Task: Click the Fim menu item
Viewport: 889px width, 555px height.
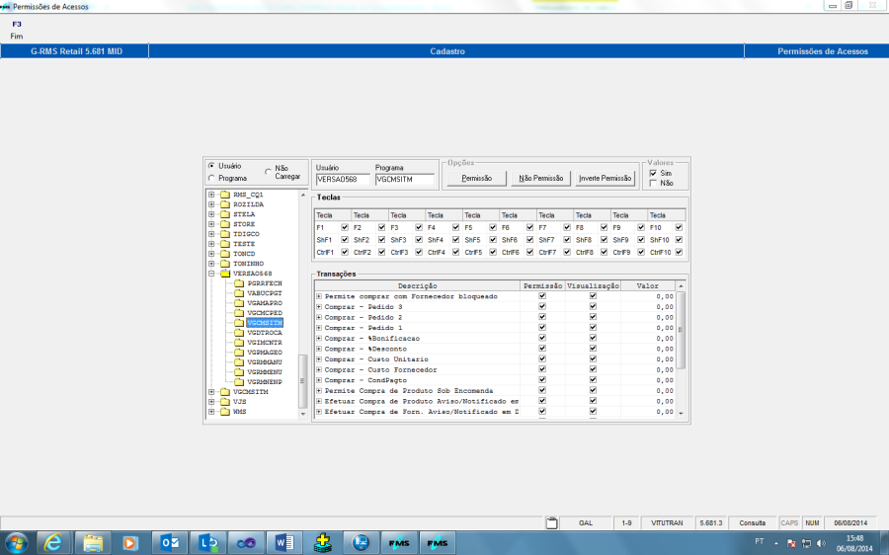Action: pyautogui.click(x=17, y=36)
